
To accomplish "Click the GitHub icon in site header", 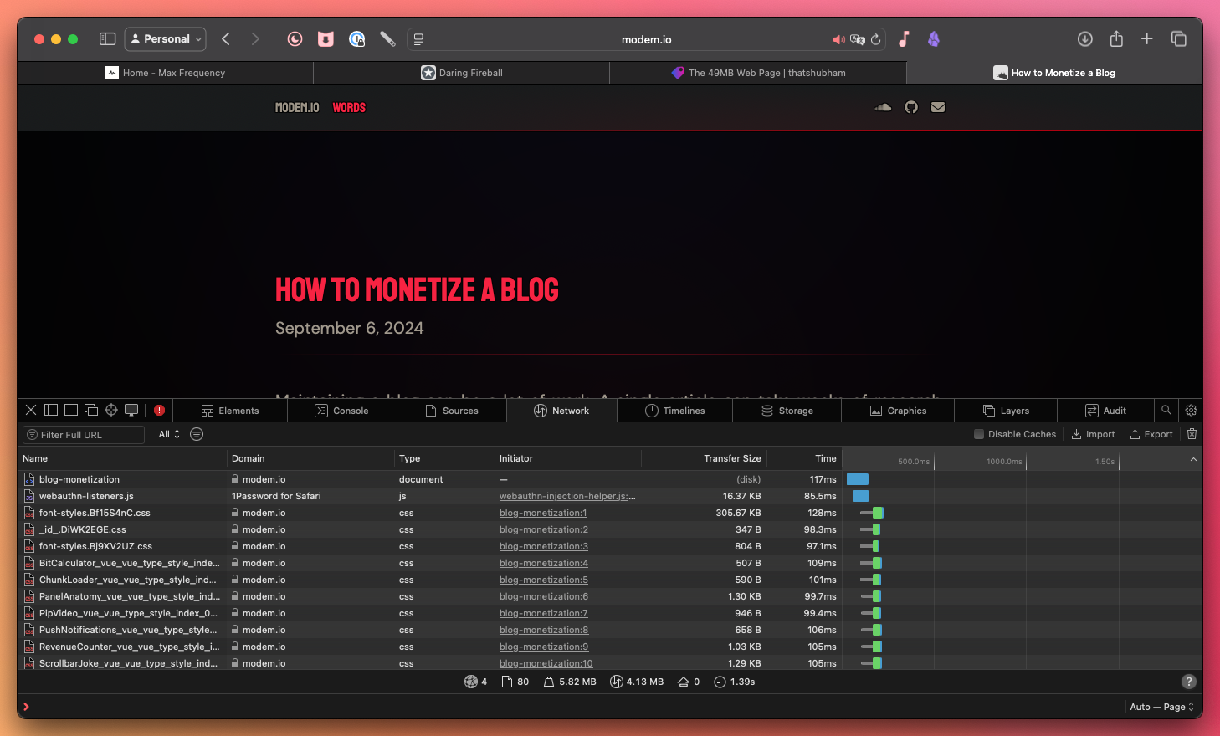I will point(911,107).
